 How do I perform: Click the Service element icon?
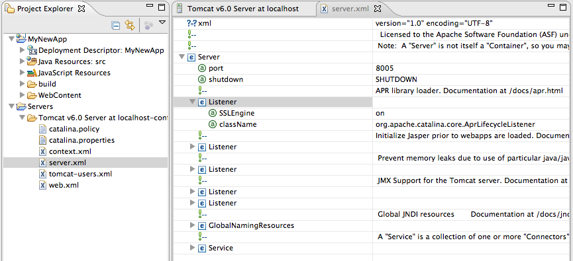(202, 248)
